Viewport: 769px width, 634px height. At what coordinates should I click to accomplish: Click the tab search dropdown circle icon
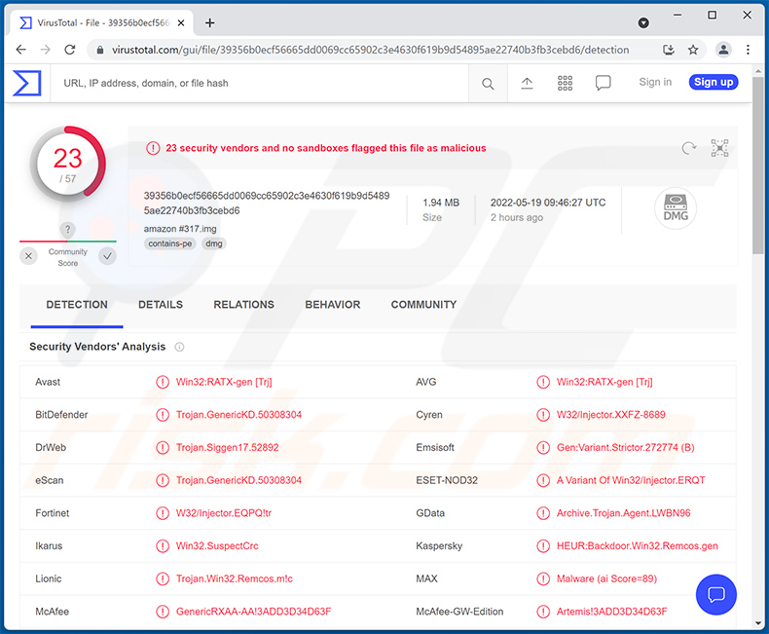click(x=643, y=23)
